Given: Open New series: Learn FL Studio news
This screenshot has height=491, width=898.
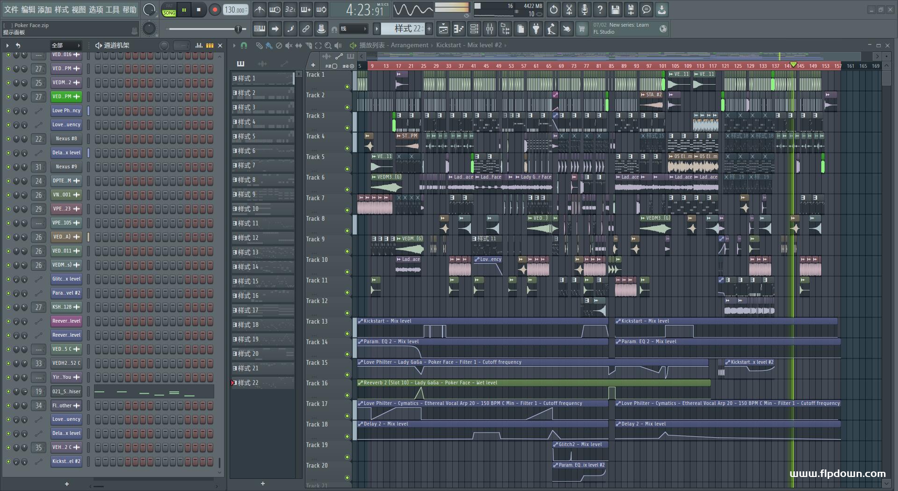Looking at the screenshot, I should 630,29.
